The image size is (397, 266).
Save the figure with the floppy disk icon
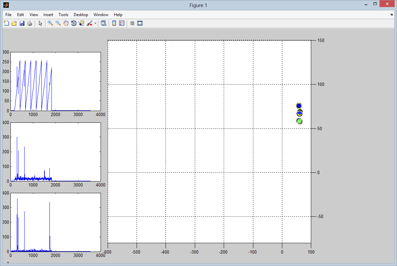pyautogui.click(x=22, y=23)
